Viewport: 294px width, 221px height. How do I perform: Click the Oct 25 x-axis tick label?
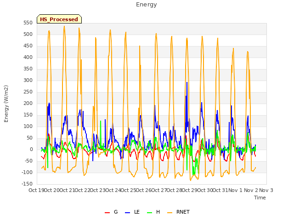(x=129, y=190)
